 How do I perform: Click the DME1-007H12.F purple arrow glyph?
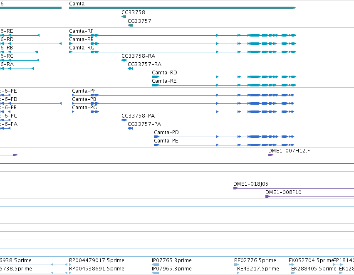pos(271,155)
